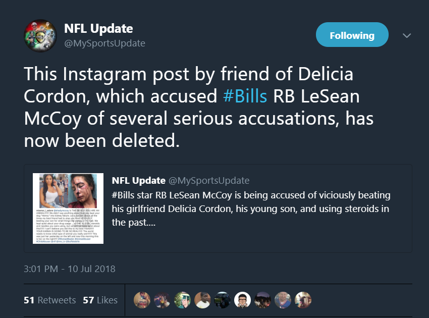
Task: Click the seventh liker avatar
Action: tap(262, 300)
